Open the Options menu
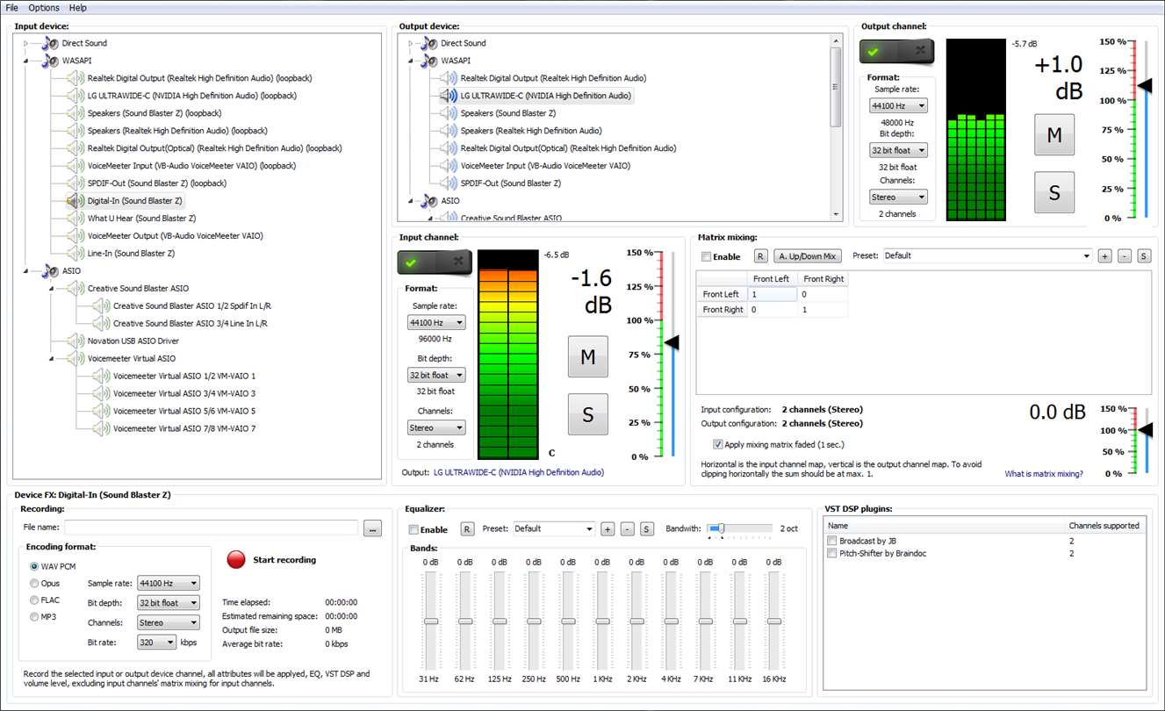1165x711 pixels. coord(44,8)
